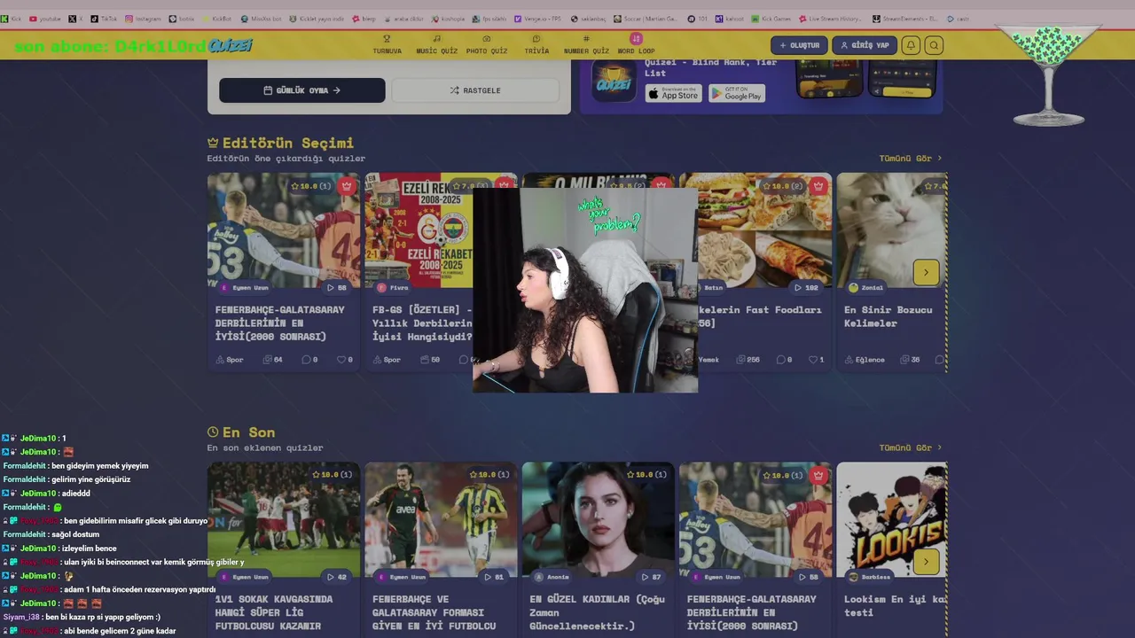1135x638 pixels.
Task: Click play count 58 on En Son derbi card
Action: pyautogui.click(x=809, y=577)
